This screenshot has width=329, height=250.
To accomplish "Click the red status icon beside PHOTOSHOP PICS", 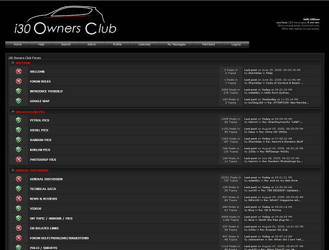I will click(19, 159).
